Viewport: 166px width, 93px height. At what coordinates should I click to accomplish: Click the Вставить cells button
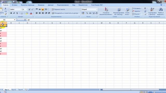pyautogui.click(x=137, y=8)
